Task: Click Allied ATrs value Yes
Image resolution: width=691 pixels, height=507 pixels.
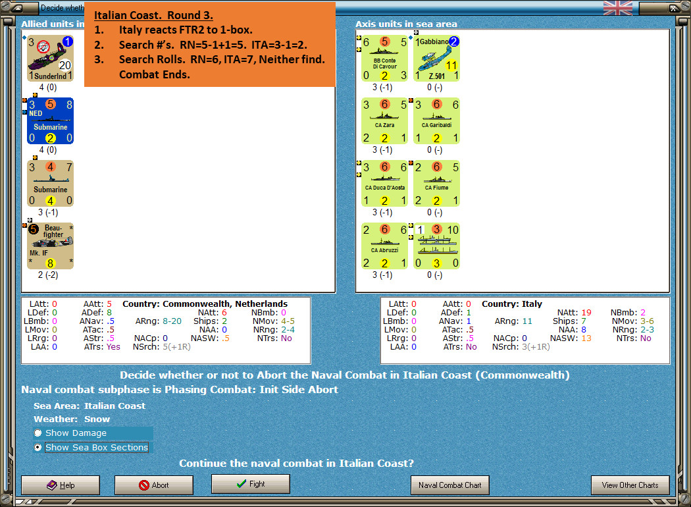Action: (113, 347)
